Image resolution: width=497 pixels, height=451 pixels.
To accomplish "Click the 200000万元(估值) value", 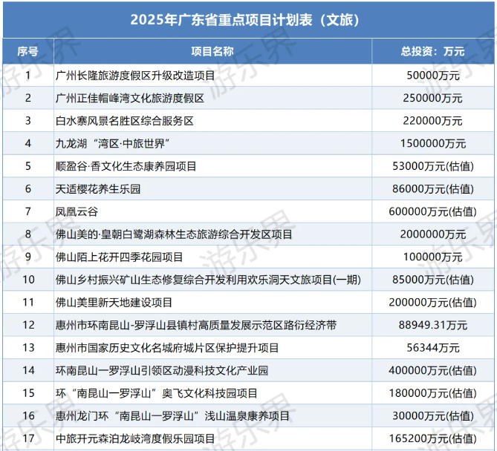I will coord(433,302).
